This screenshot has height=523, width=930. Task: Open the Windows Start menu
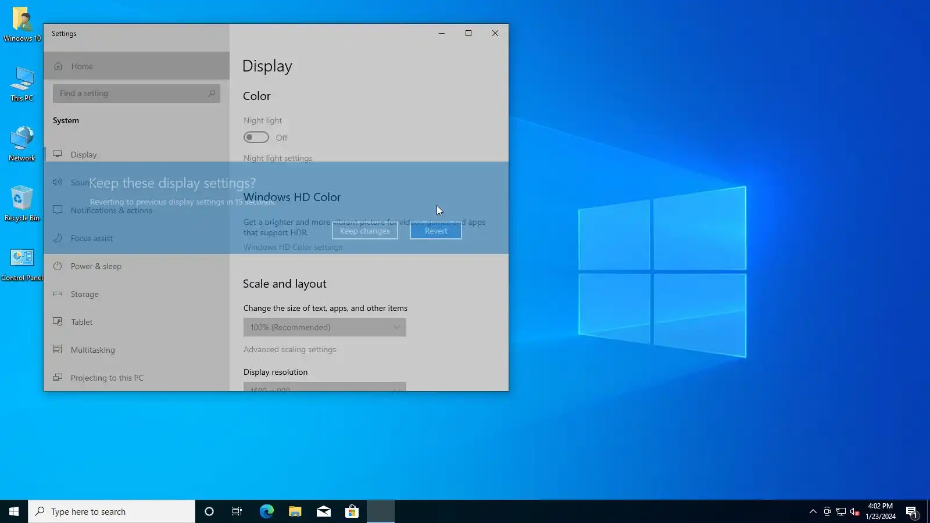[x=14, y=511]
